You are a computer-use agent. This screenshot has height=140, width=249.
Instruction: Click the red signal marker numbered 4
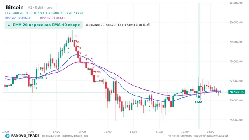pos(86,55)
